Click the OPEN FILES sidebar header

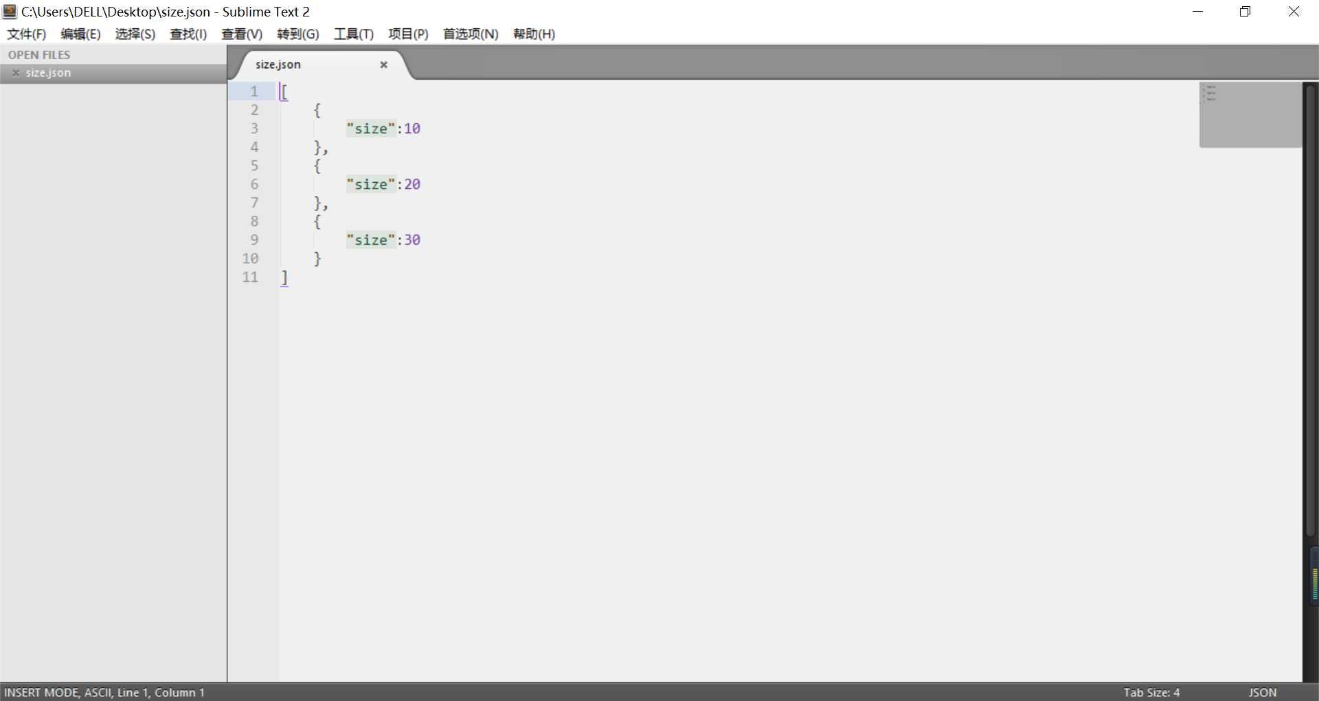(x=39, y=55)
